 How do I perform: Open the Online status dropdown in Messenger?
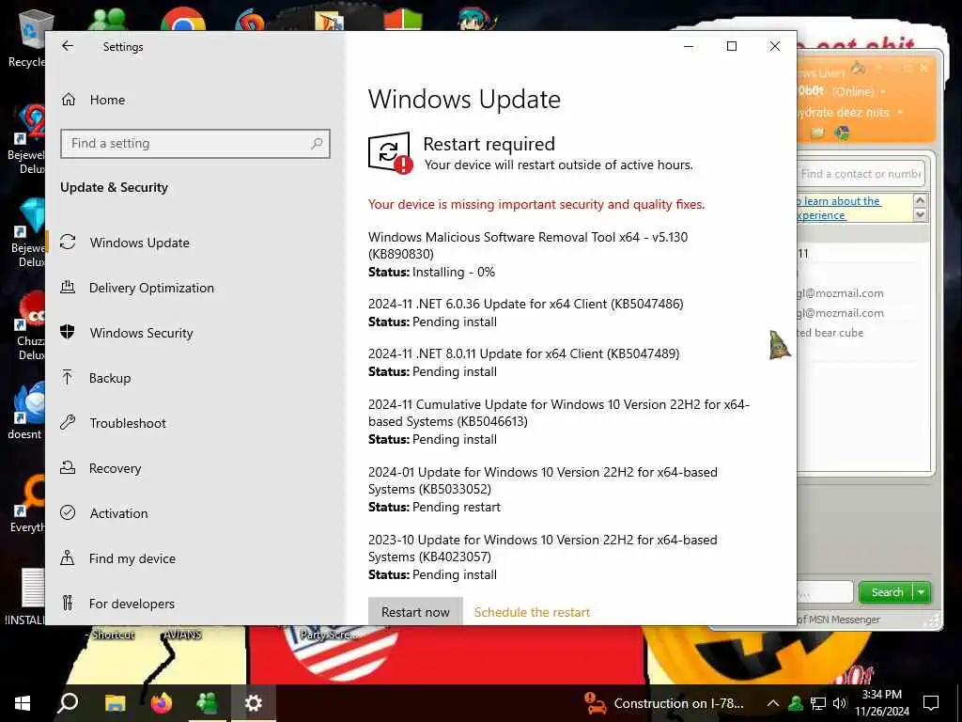click(x=882, y=91)
